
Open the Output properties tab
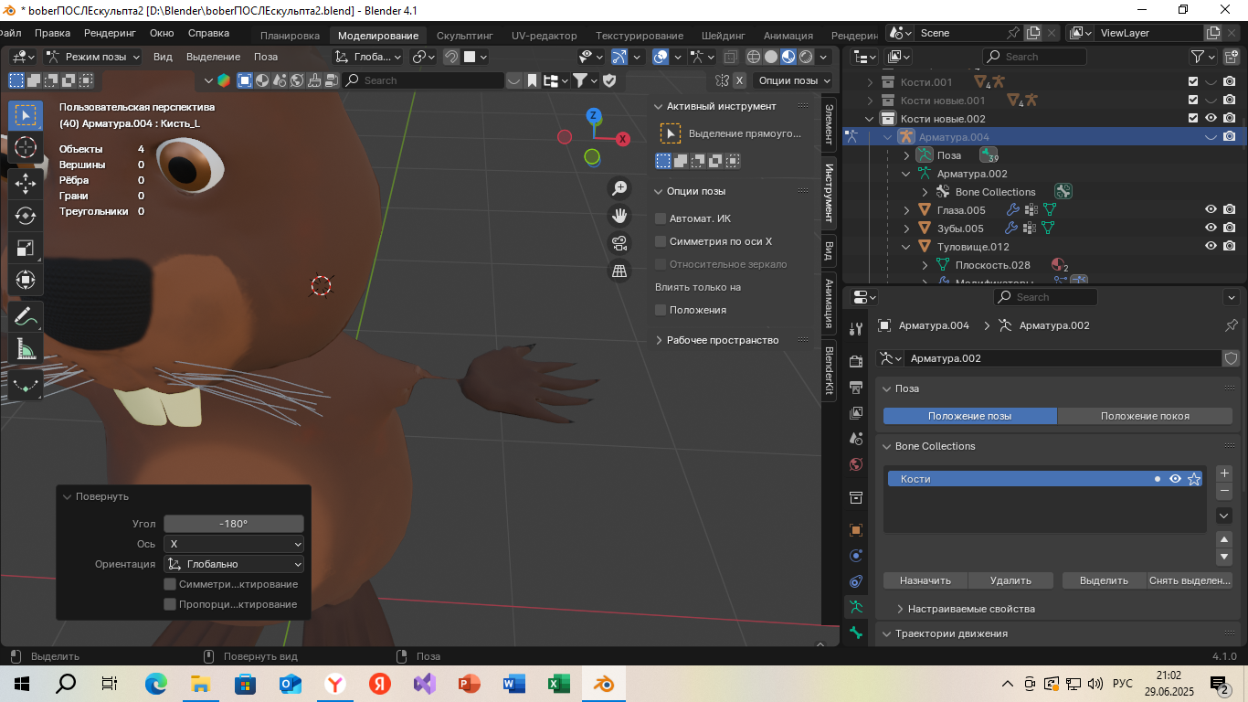(856, 388)
